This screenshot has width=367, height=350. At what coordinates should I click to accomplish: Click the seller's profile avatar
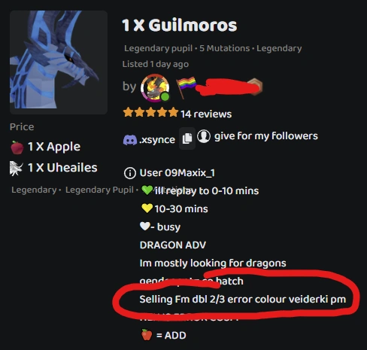click(x=155, y=88)
